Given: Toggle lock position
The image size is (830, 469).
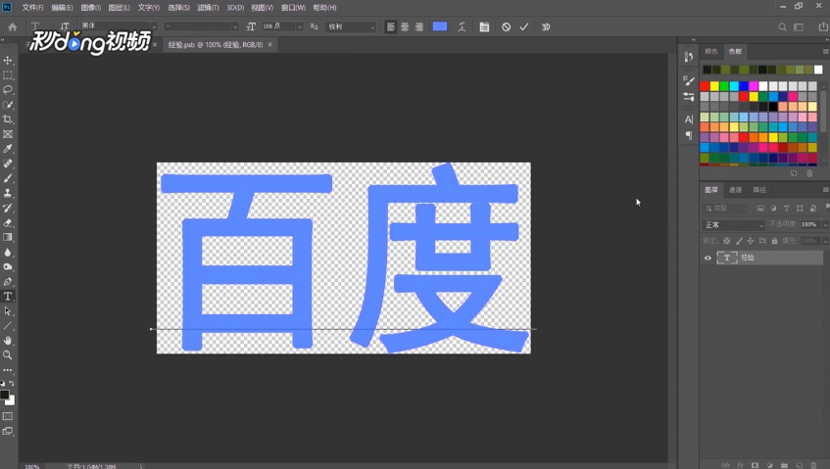Looking at the screenshot, I should (x=750, y=241).
